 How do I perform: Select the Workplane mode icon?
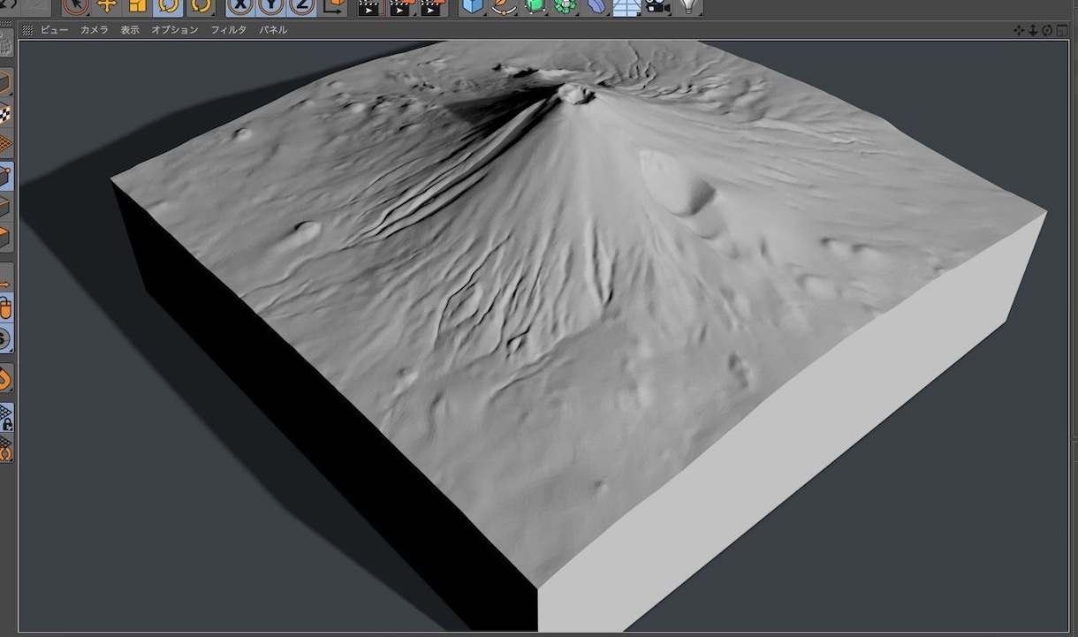[x=6, y=145]
